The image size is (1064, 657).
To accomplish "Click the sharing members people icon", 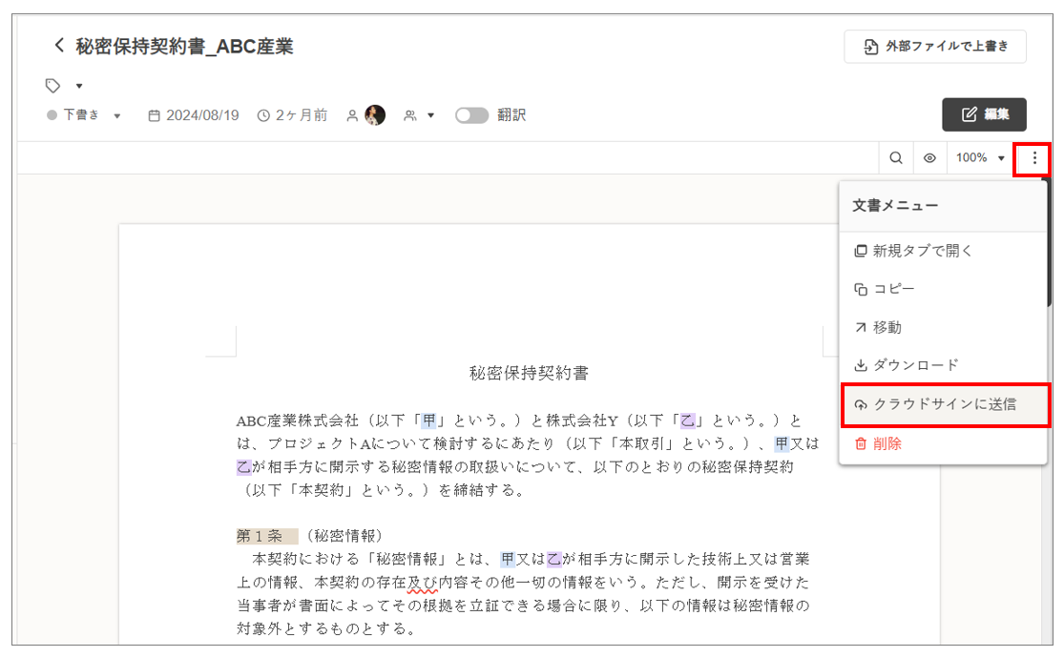I will click(x=410, y=115).
